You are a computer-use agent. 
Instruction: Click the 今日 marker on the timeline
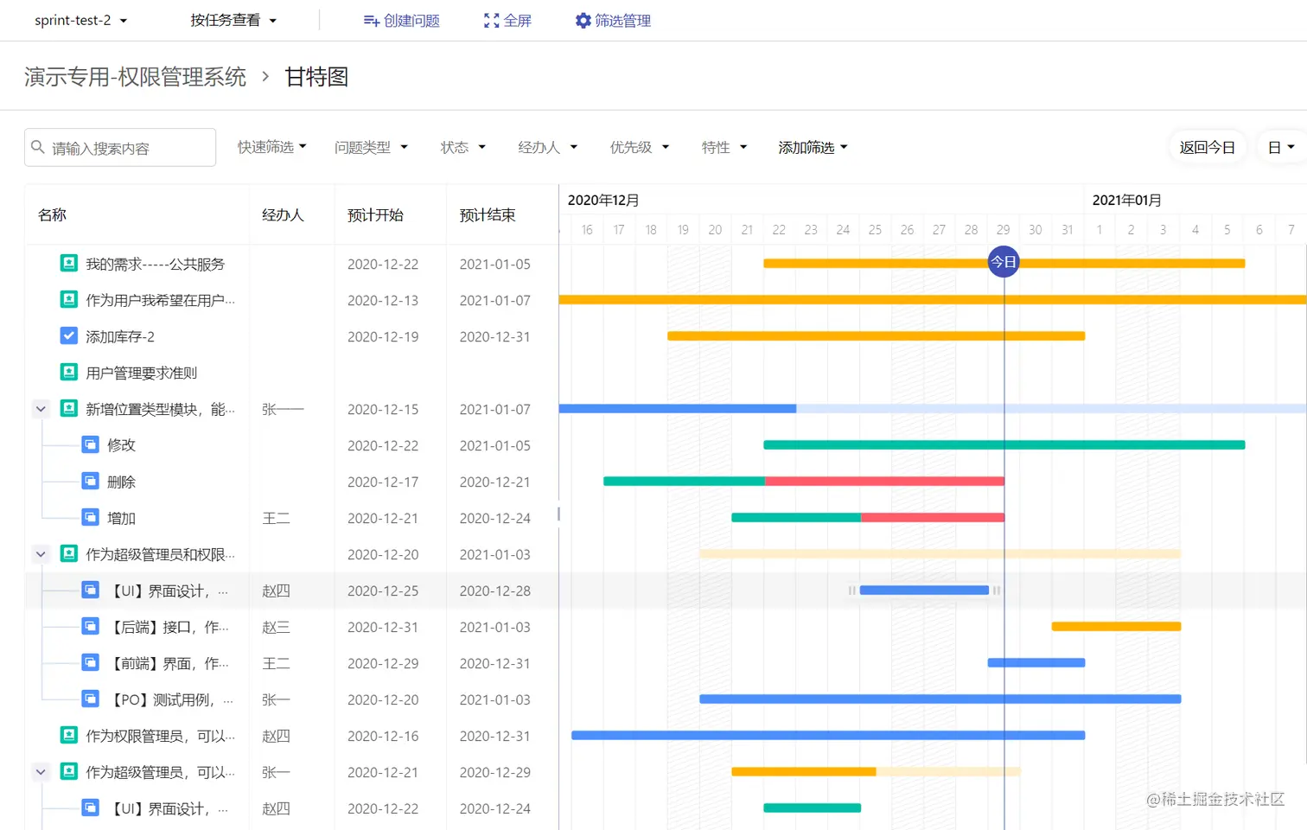[x=1003, y=261]
